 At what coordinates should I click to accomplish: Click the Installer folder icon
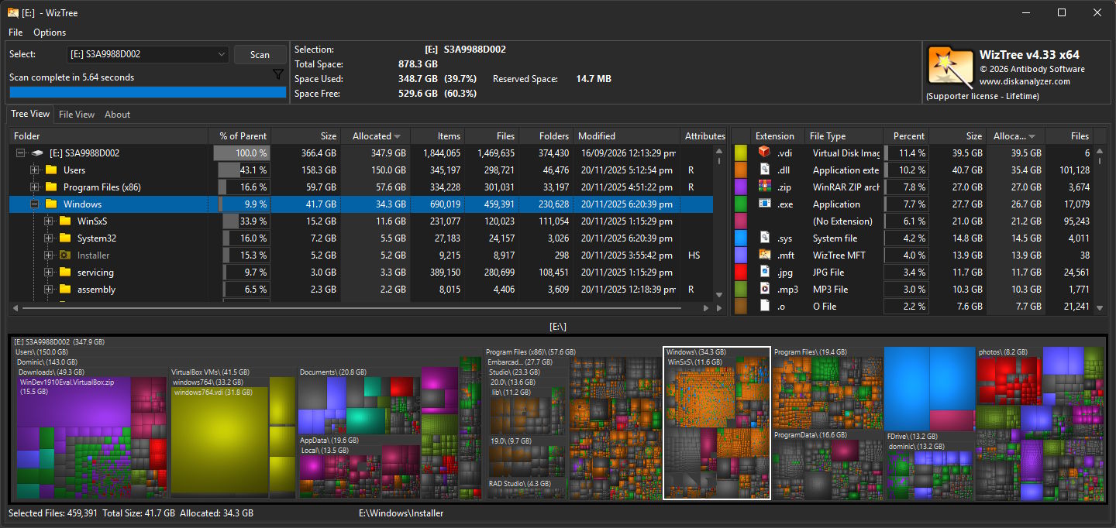[65, 255]
